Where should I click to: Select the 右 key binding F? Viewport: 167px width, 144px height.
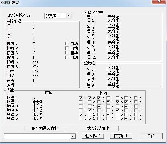pos(34,39)
